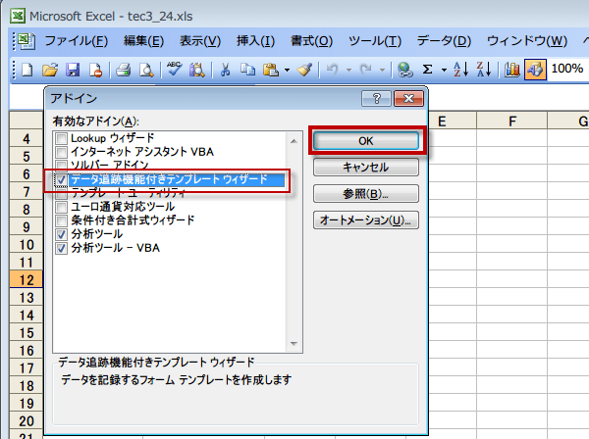This screenshot has width=589, height=439.
Task: Expand the Paste options dropdown arrow
Action: click(x=287, y=71)
